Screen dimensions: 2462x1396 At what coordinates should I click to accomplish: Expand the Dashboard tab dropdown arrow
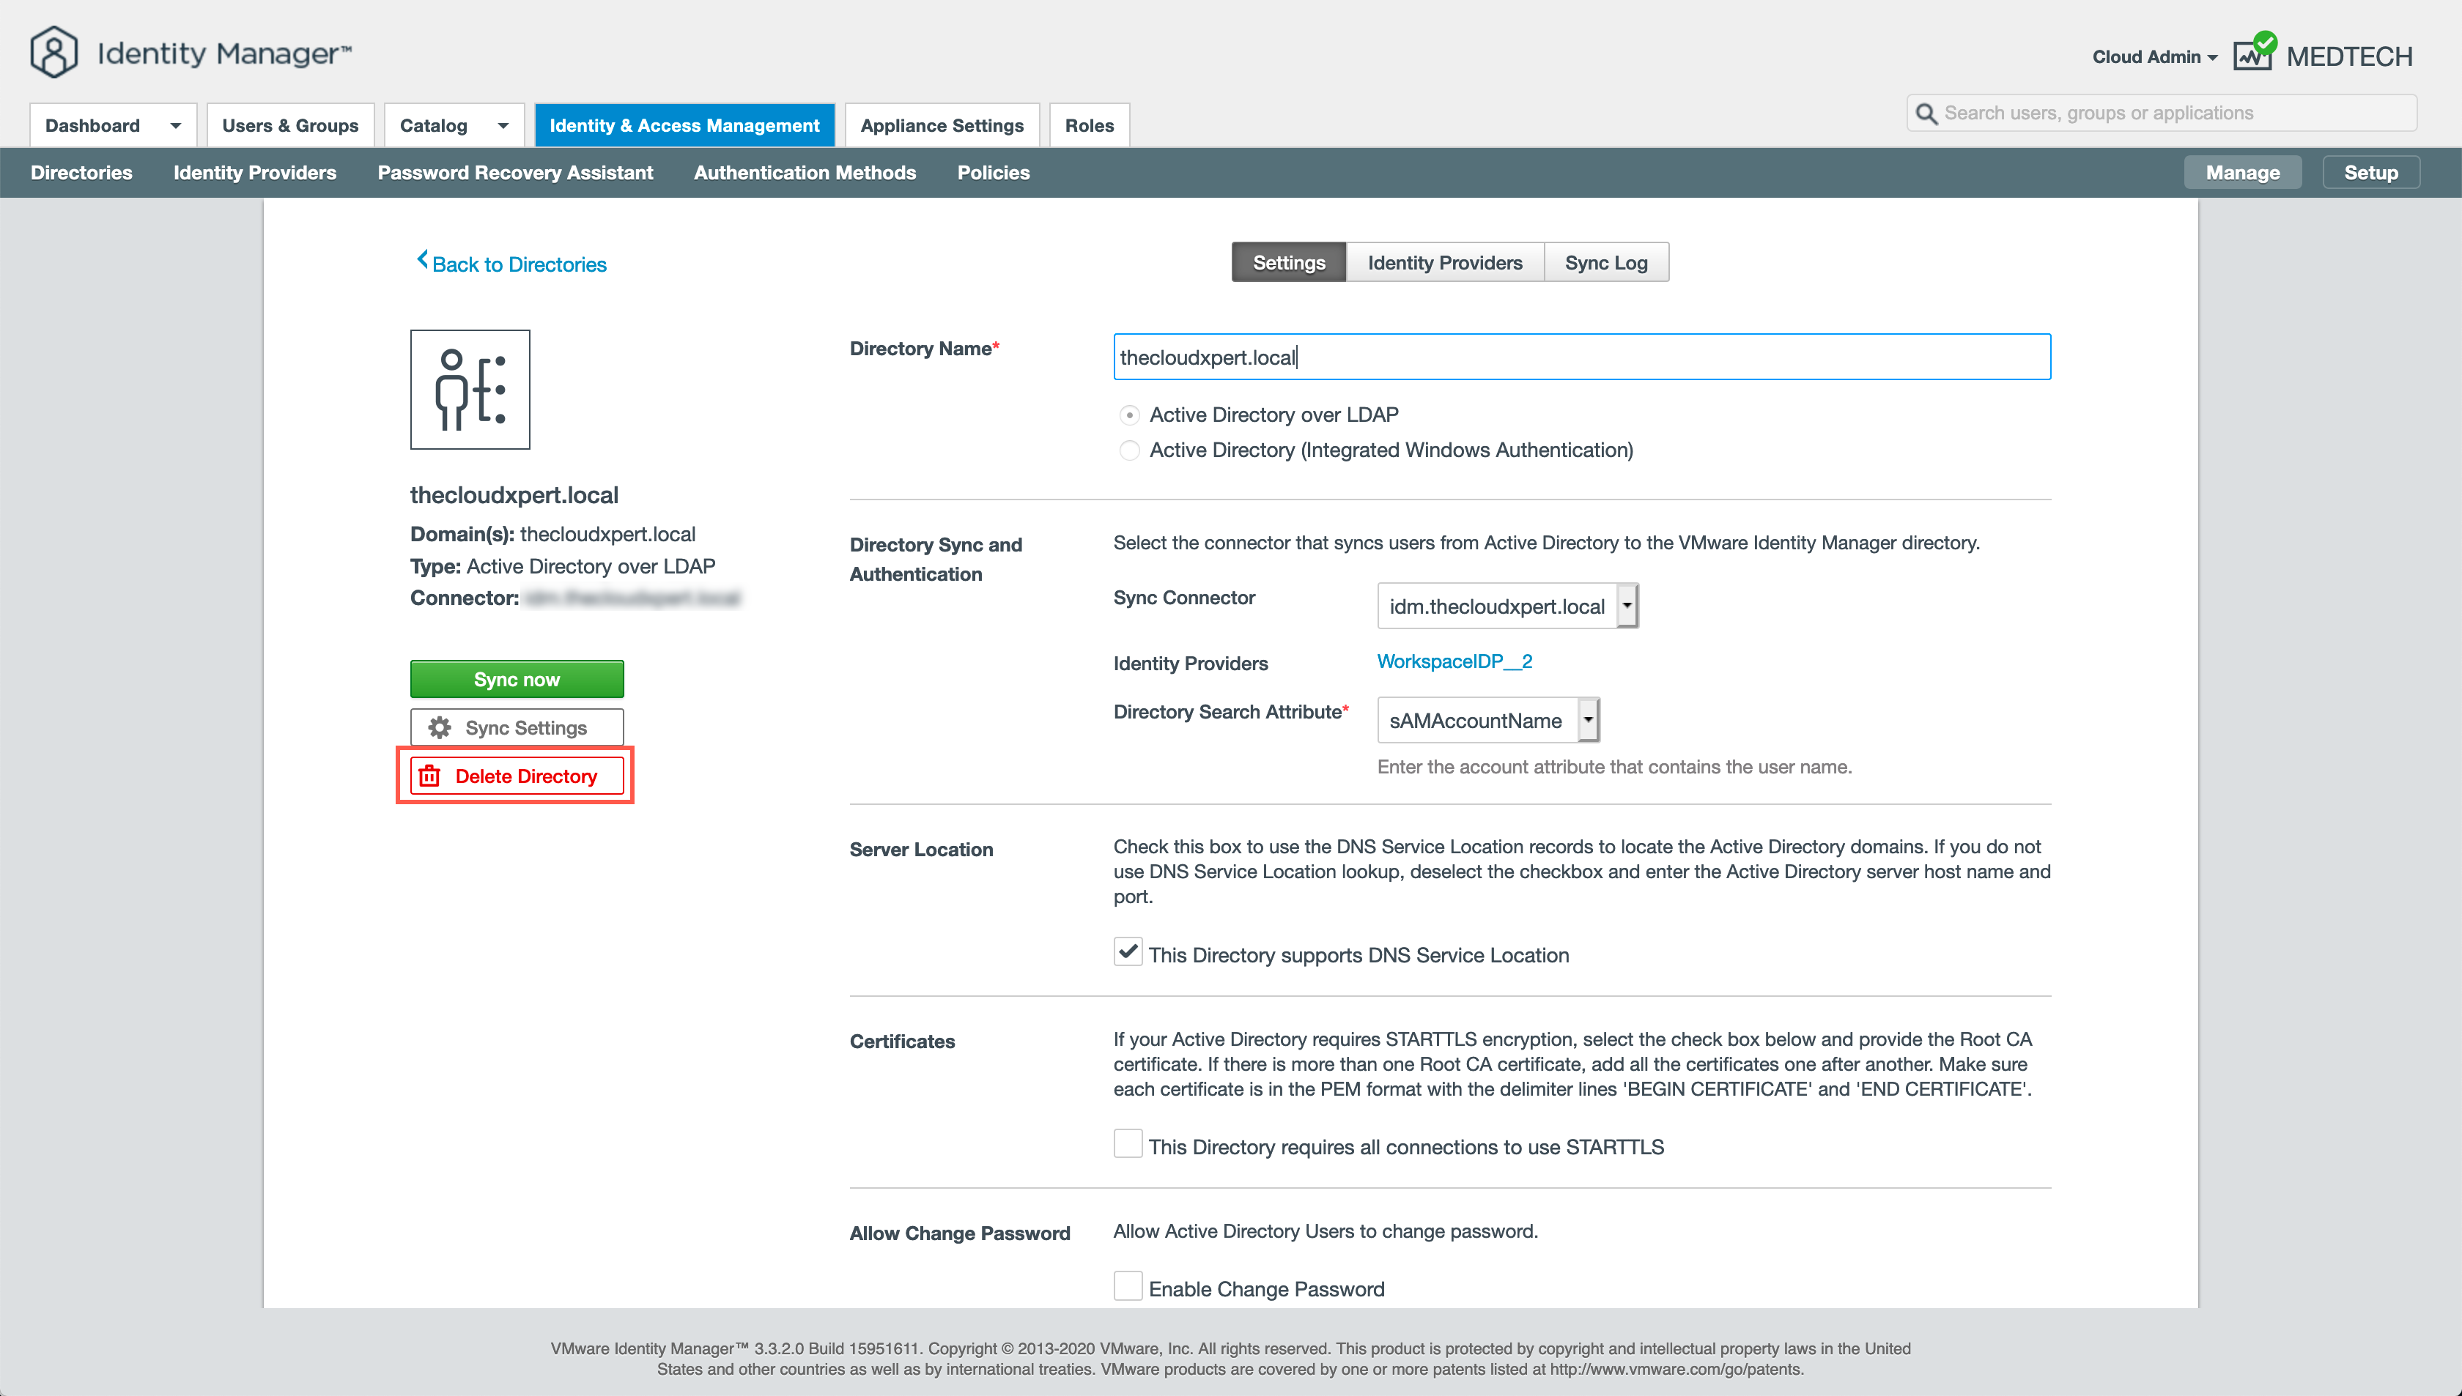pos(176,125)
